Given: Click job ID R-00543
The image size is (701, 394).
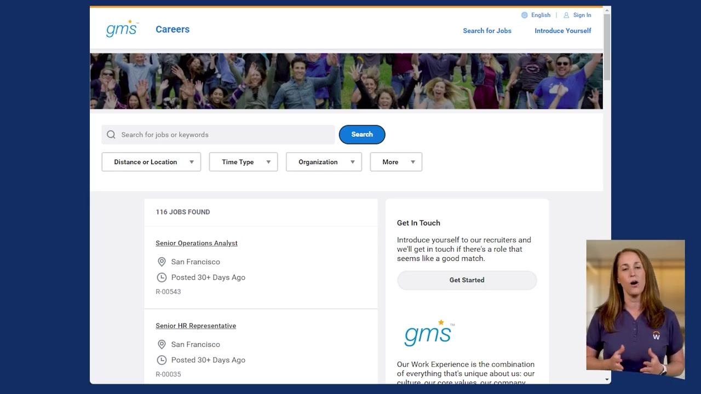Looking at the screenshot, I should click(x=168, y=292).
